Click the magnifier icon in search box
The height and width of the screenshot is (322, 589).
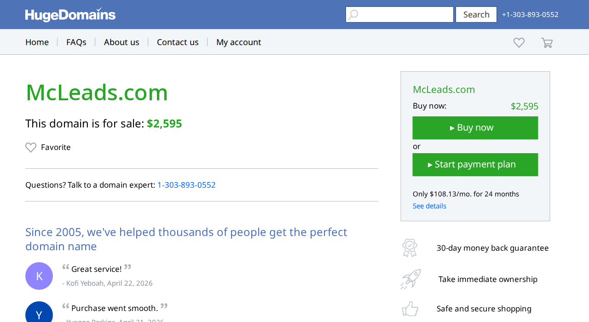tap(353, 15)
